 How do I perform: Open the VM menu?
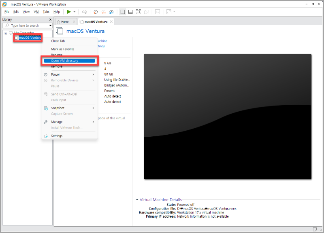[x=36, y=12]
